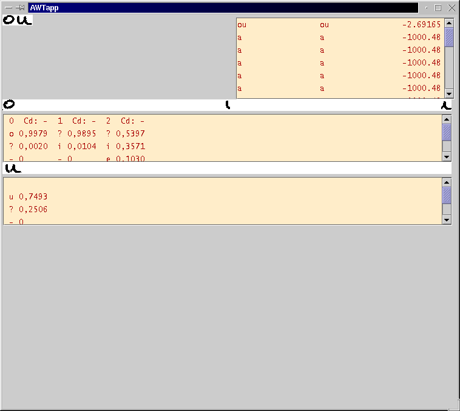Screen dimensions: 460x411
Task: Click the results list scrollbar thumb
Action: click(449, 37)
